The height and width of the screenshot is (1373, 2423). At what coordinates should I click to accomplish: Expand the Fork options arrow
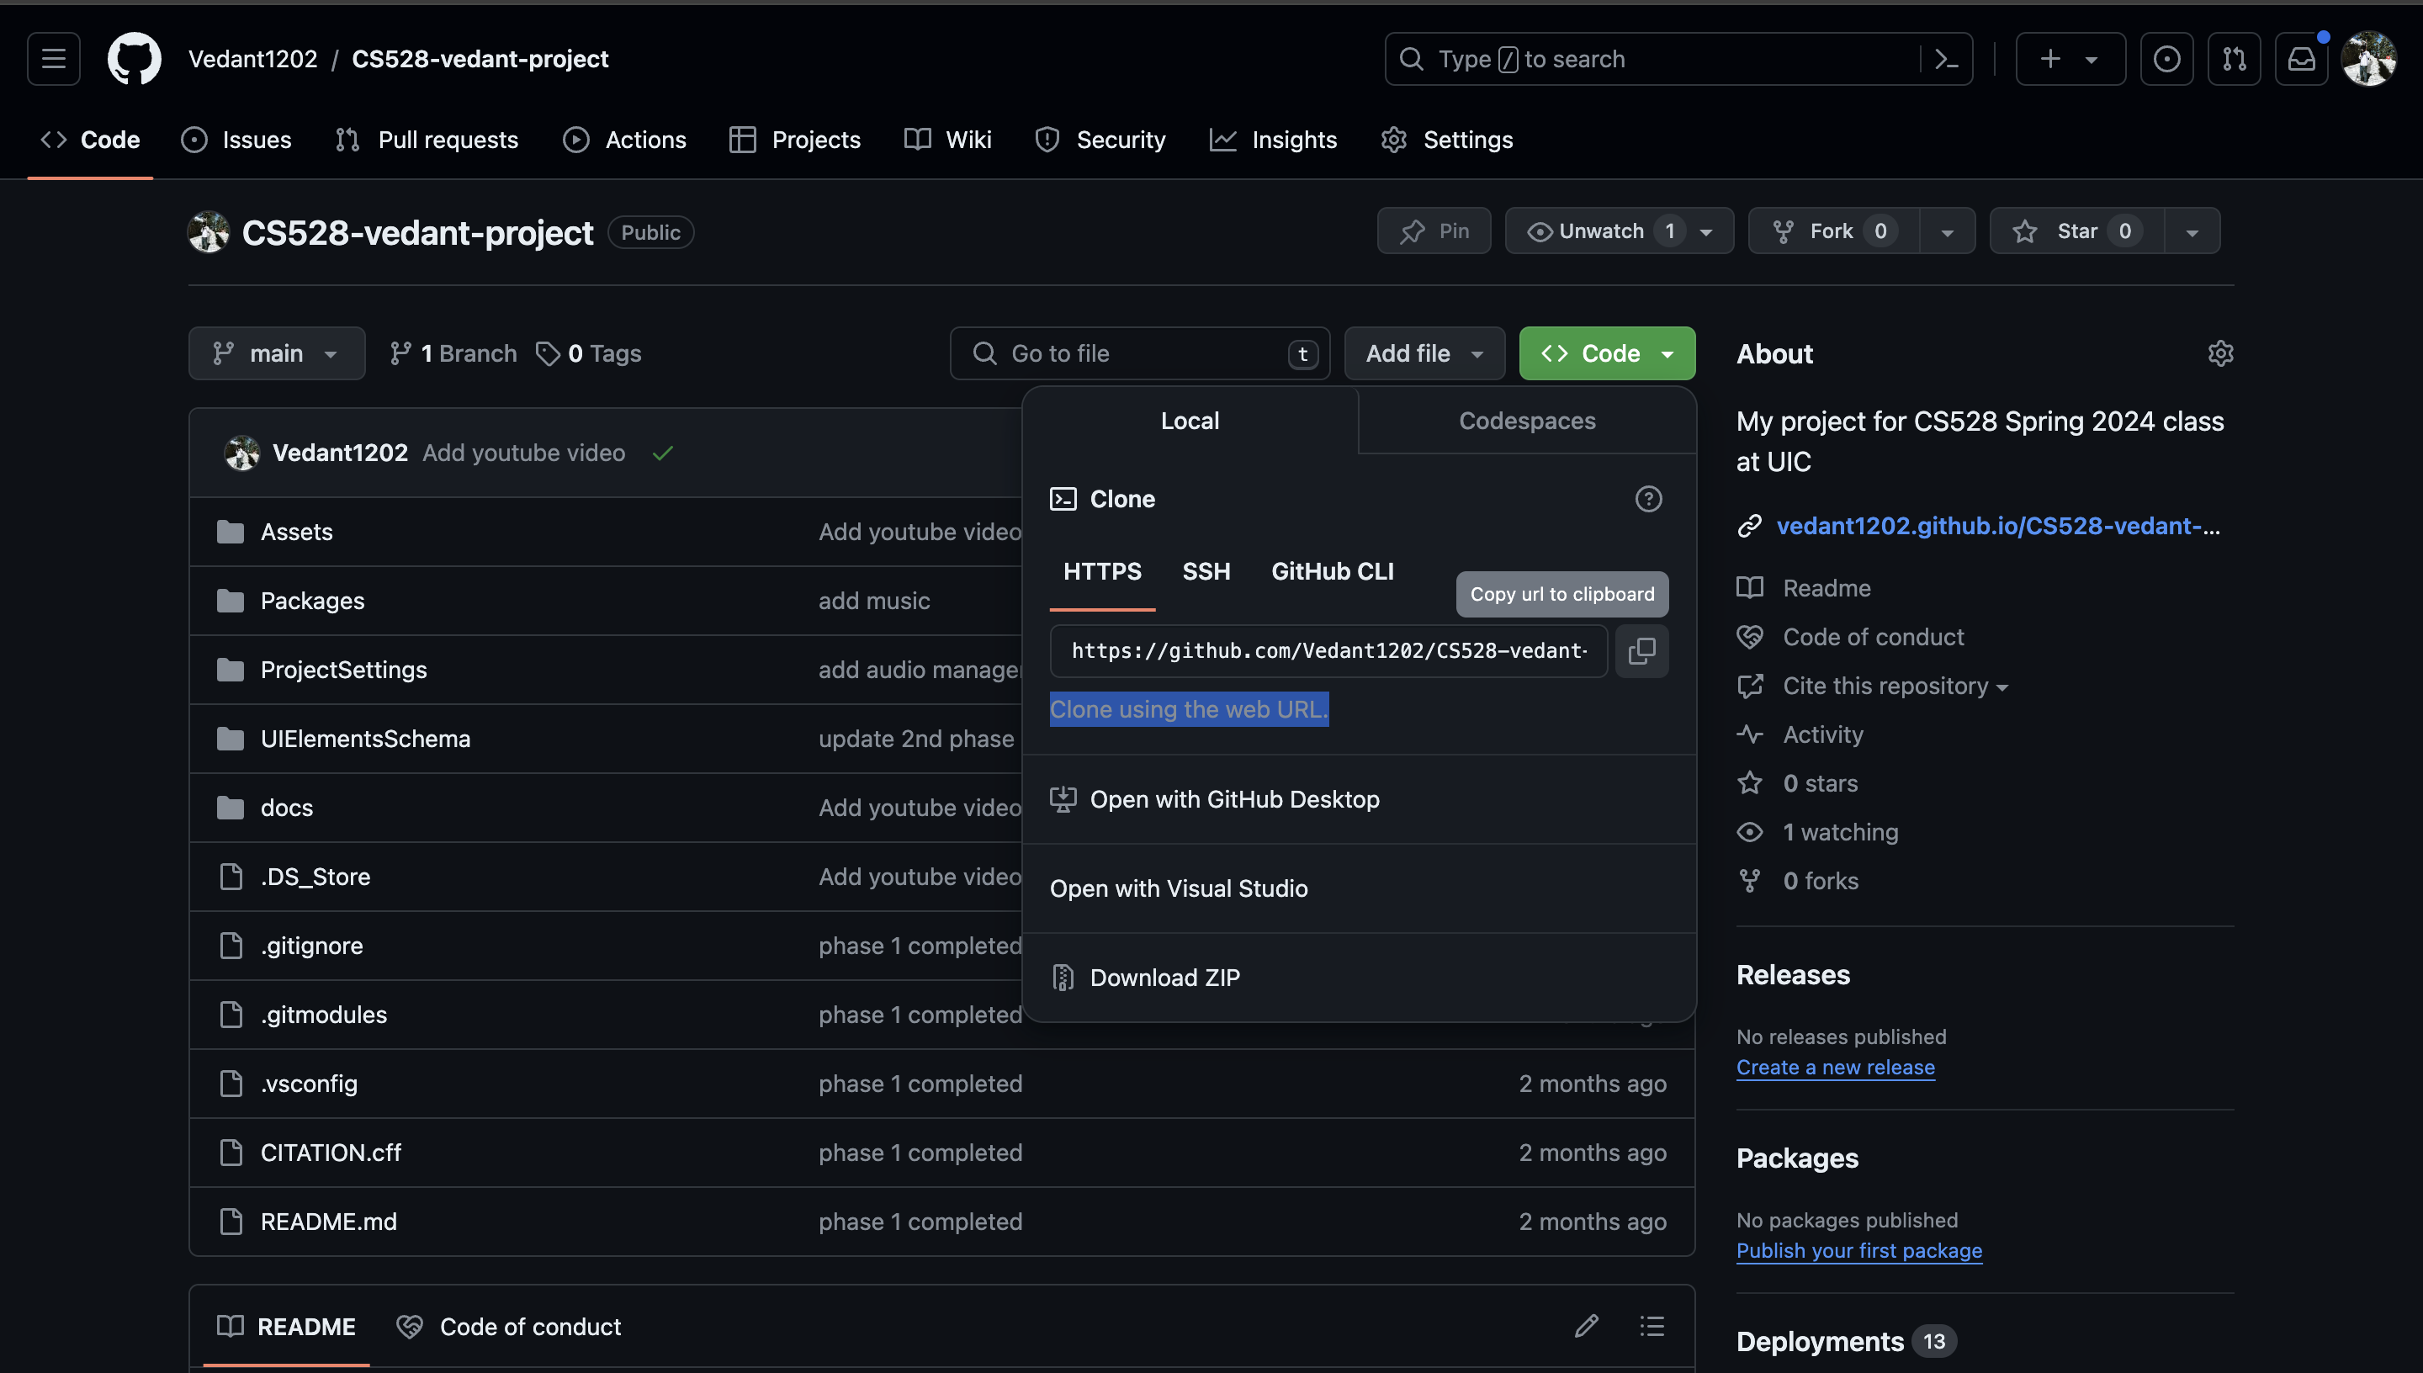(x=1947, y=231)
